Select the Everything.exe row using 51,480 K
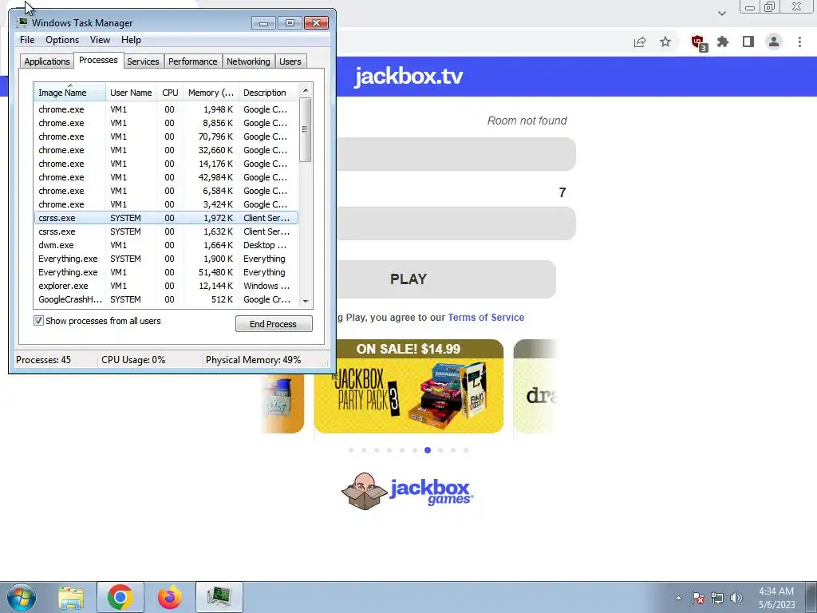Viewport: 817px width, 613px height. pos(166,272)
